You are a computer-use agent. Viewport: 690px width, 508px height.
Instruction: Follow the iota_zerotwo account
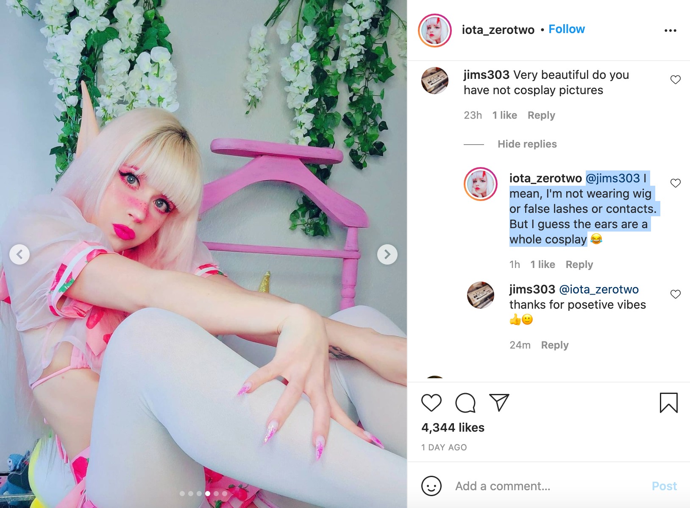coord(567,29)
